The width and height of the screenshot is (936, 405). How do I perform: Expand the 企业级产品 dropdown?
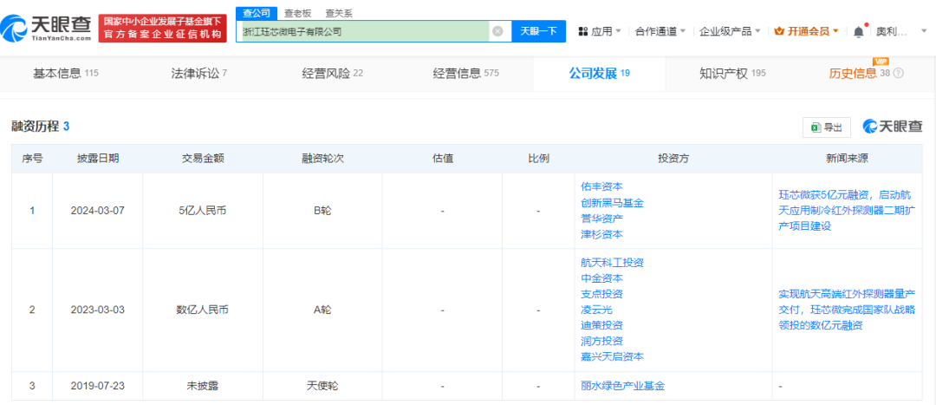pyautogui.click(x=730, y=31)
